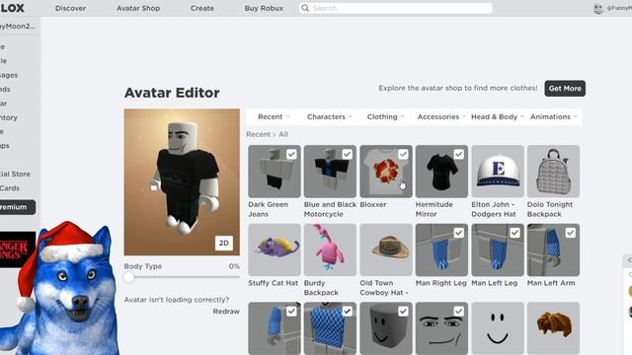This screenshot has width=632, height=355.
Task: Expand the Clothing dropdown
Action: (385, 116)
